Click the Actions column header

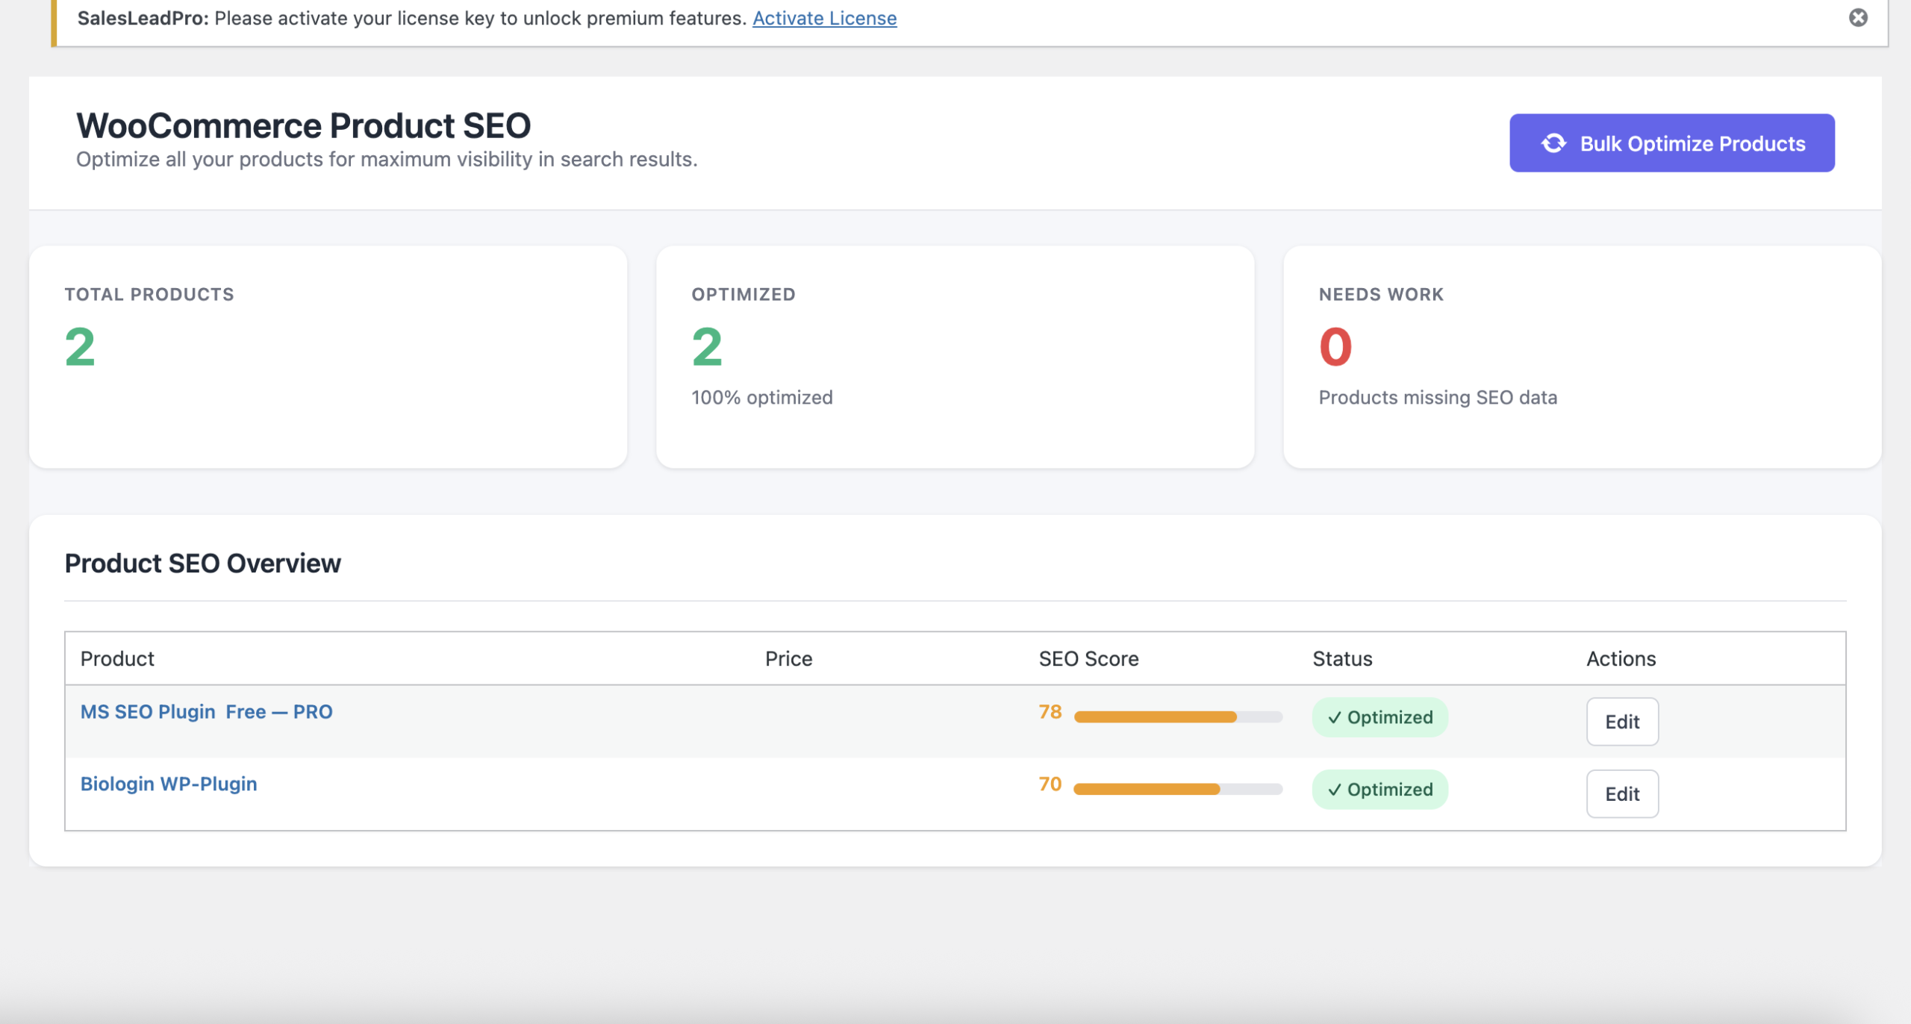click(1621, 659)
